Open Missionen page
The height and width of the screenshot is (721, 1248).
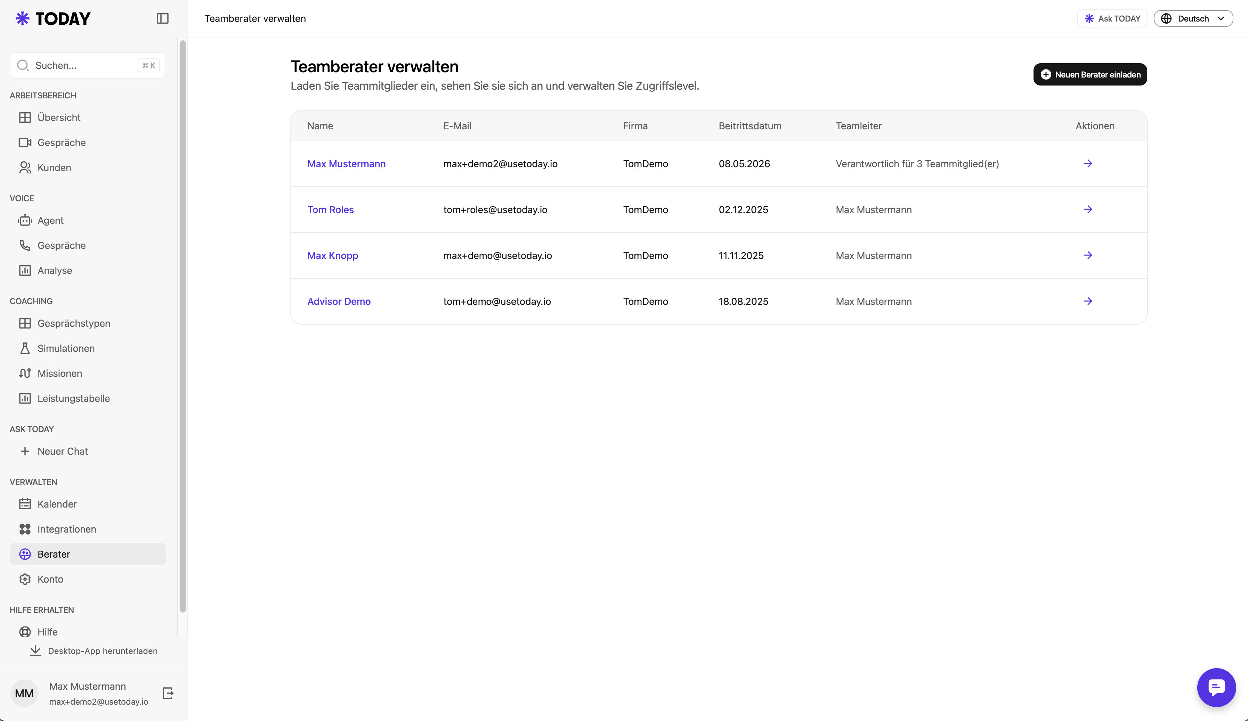pyautogui.click(x=88, y=373)
